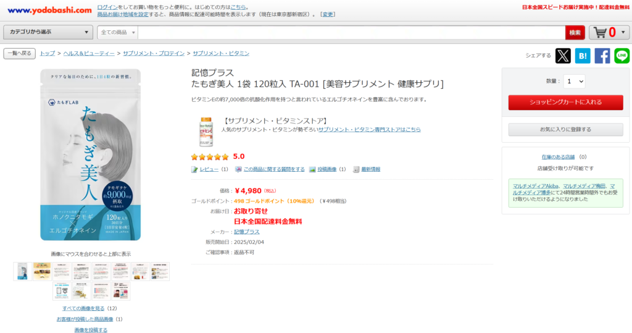Open the レビュー link
The width and height of the screenshot is (632, 333).
tap(209, 169)
